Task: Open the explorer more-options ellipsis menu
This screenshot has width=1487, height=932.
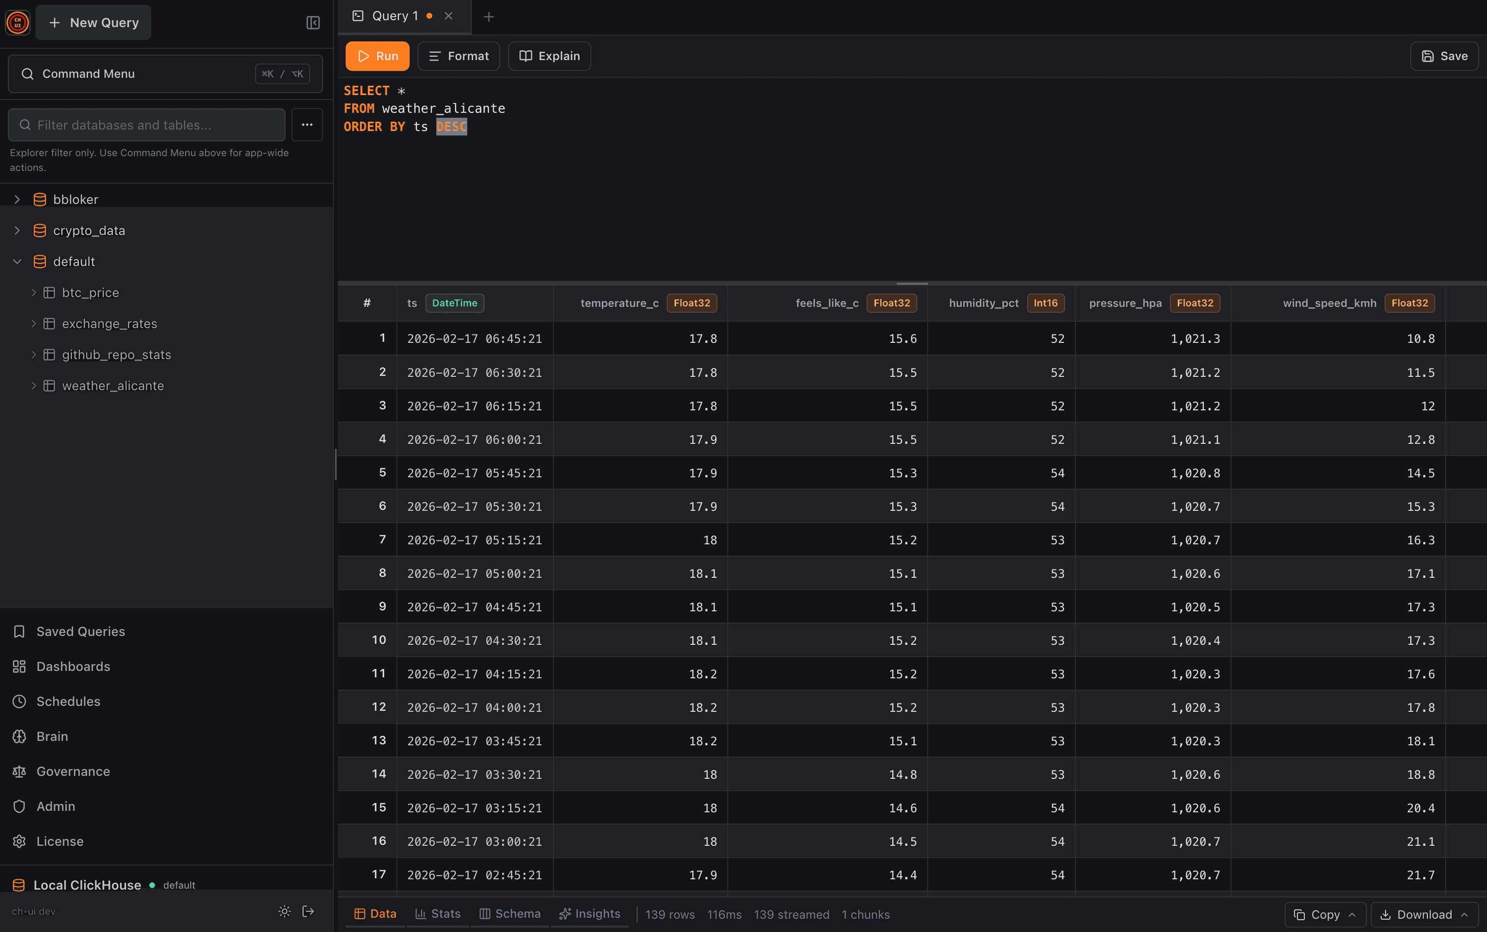Action: click(x=307, y=125)
